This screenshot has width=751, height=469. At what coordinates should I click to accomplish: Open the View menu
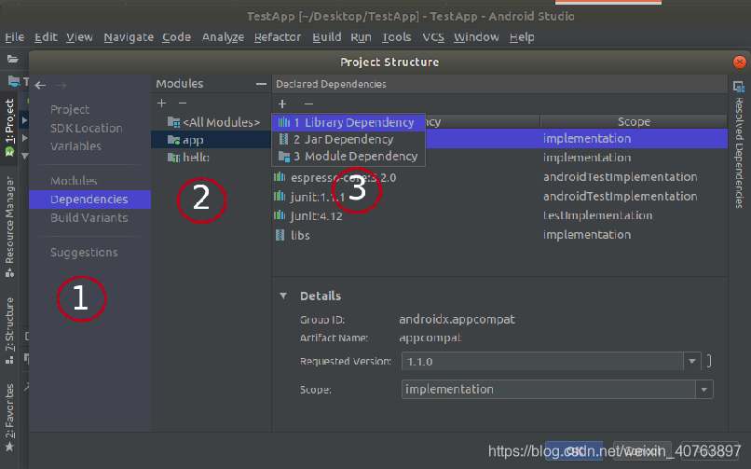pos(79,37)
